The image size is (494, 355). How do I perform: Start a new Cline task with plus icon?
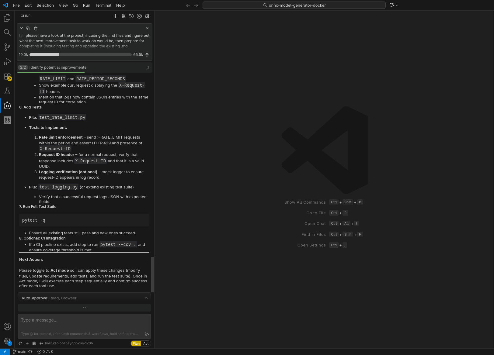[x=115, y=16]
